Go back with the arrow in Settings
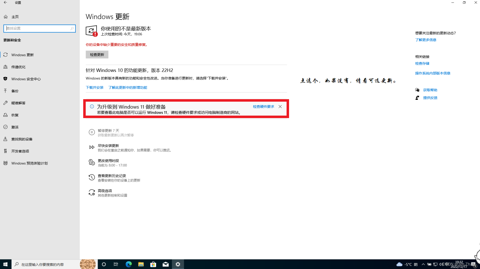 pos(5,2)
